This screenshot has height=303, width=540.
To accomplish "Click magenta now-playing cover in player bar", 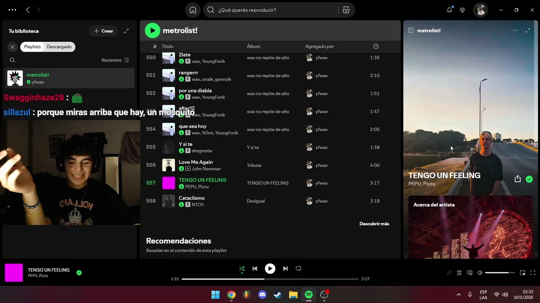I will (x=14, y=273).
